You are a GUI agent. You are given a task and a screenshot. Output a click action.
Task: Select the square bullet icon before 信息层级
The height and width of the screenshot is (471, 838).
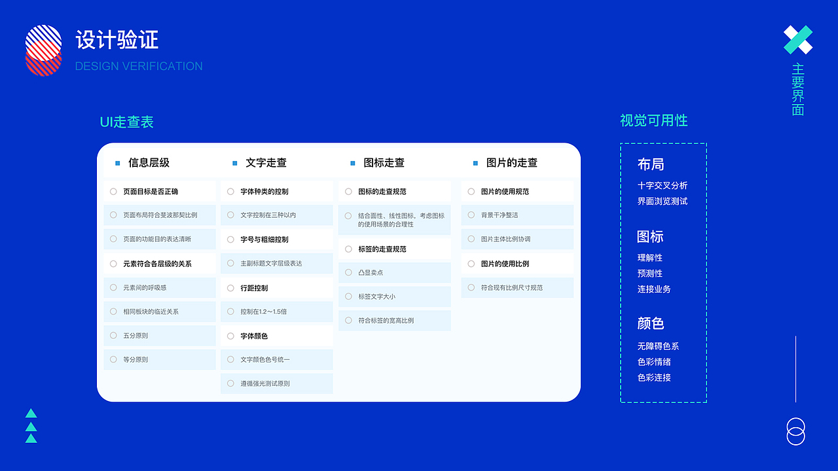[118, 163]
